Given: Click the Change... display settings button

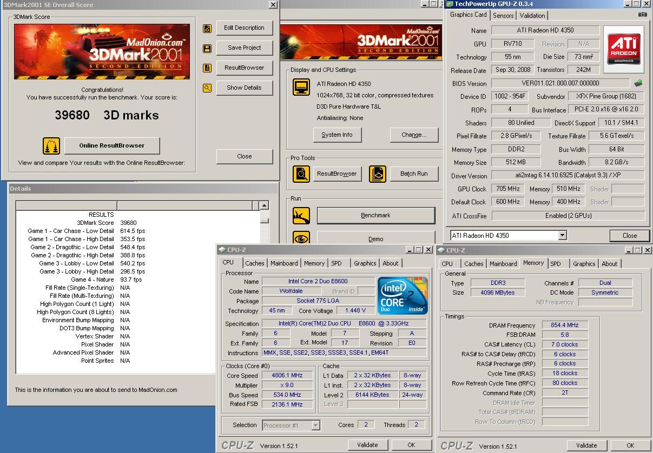Looking at the screenshot, I should [414, 135].
